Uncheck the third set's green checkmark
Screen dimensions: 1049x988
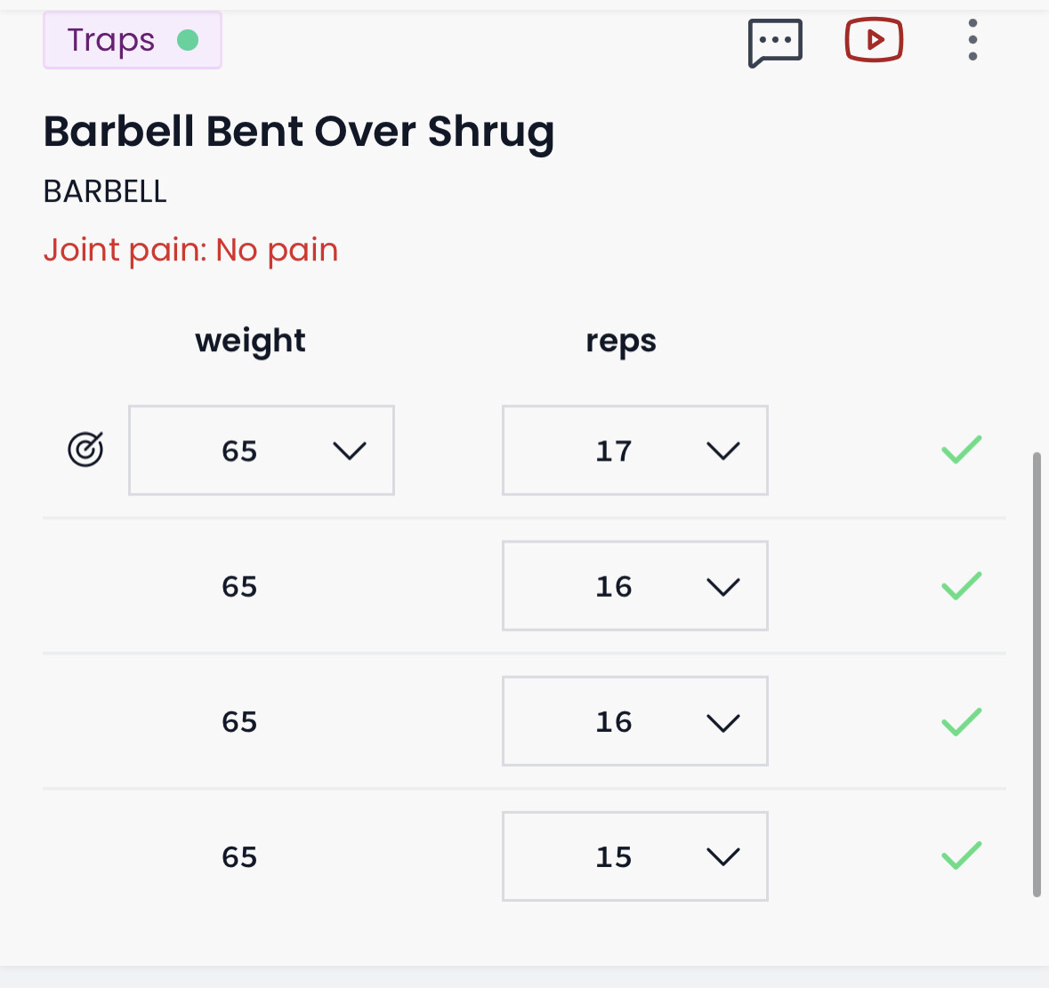coord(961,721)
